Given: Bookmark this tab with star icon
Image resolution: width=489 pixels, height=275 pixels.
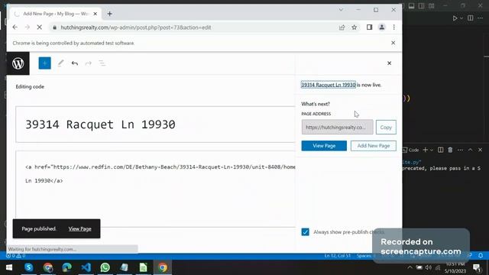Looking at the screenshot, I should coord(355,27).
